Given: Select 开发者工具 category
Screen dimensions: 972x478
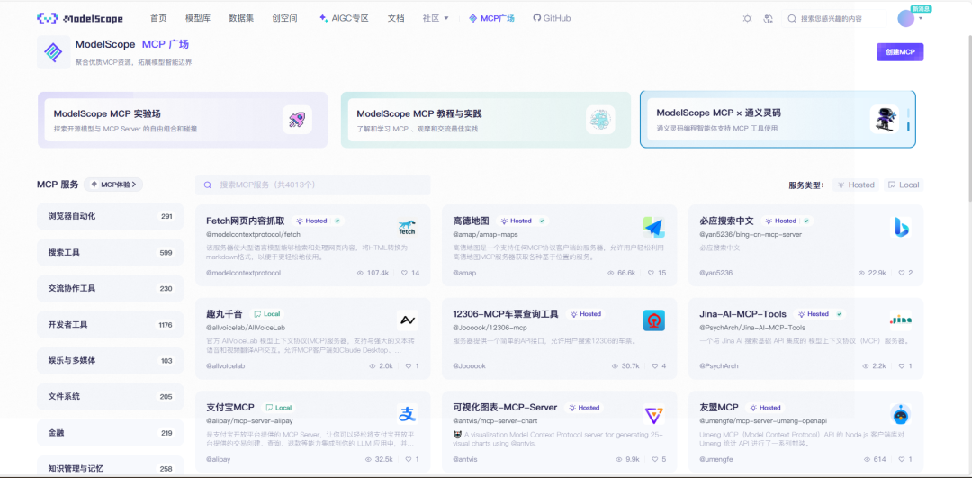Looking at the screenshot, I should click(111, 324).
